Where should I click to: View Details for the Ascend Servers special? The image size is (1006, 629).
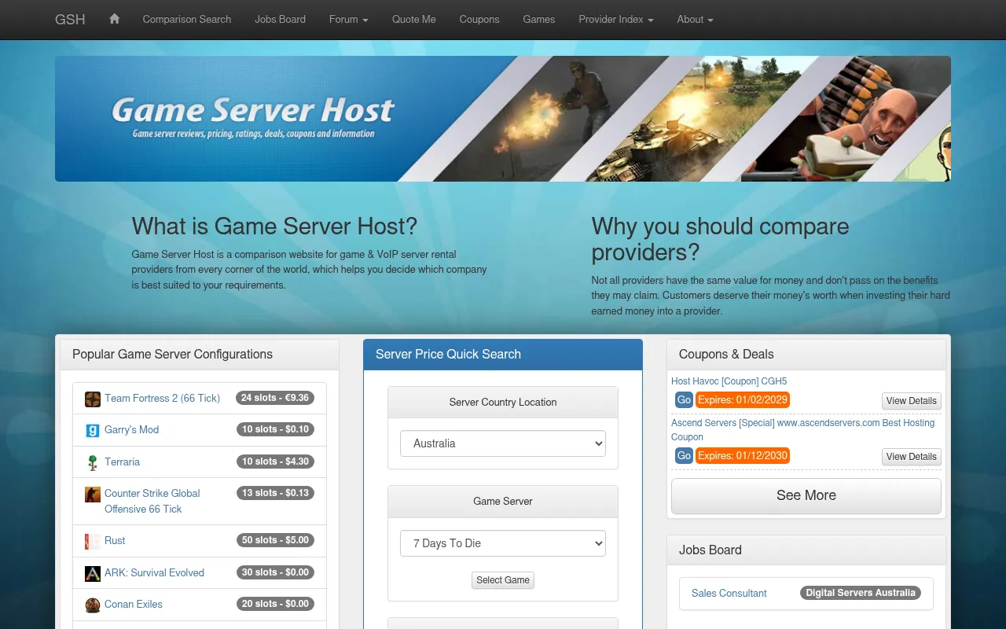(x=912, y=457)
